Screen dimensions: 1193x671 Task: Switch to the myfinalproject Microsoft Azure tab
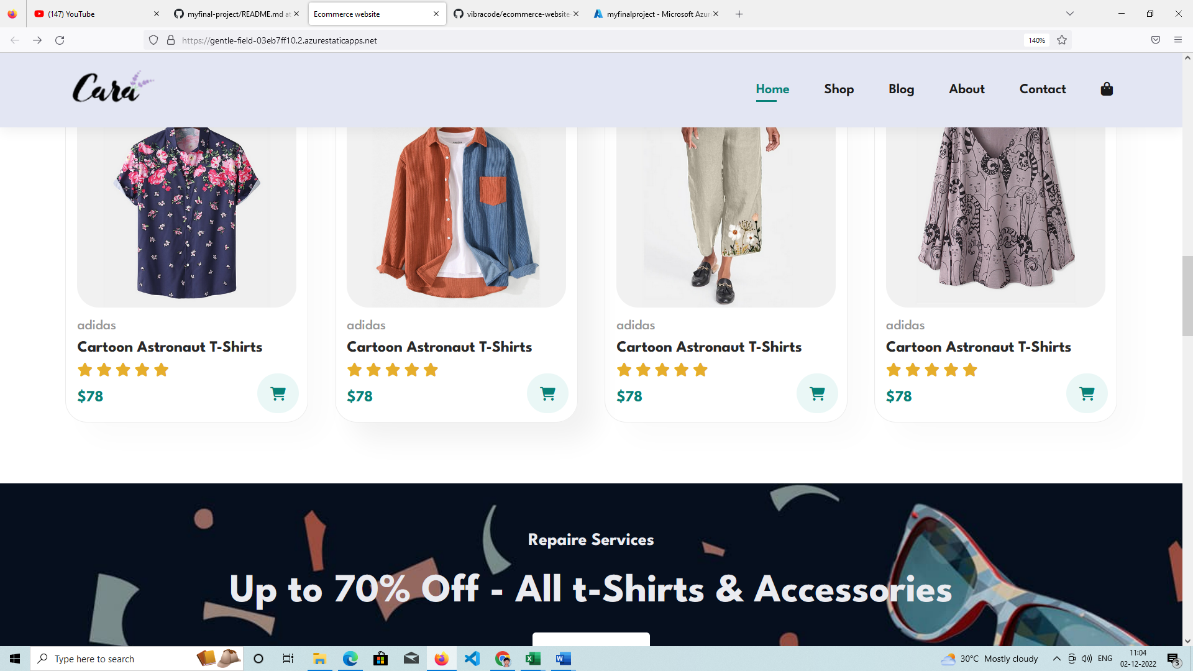click(656, 14)
